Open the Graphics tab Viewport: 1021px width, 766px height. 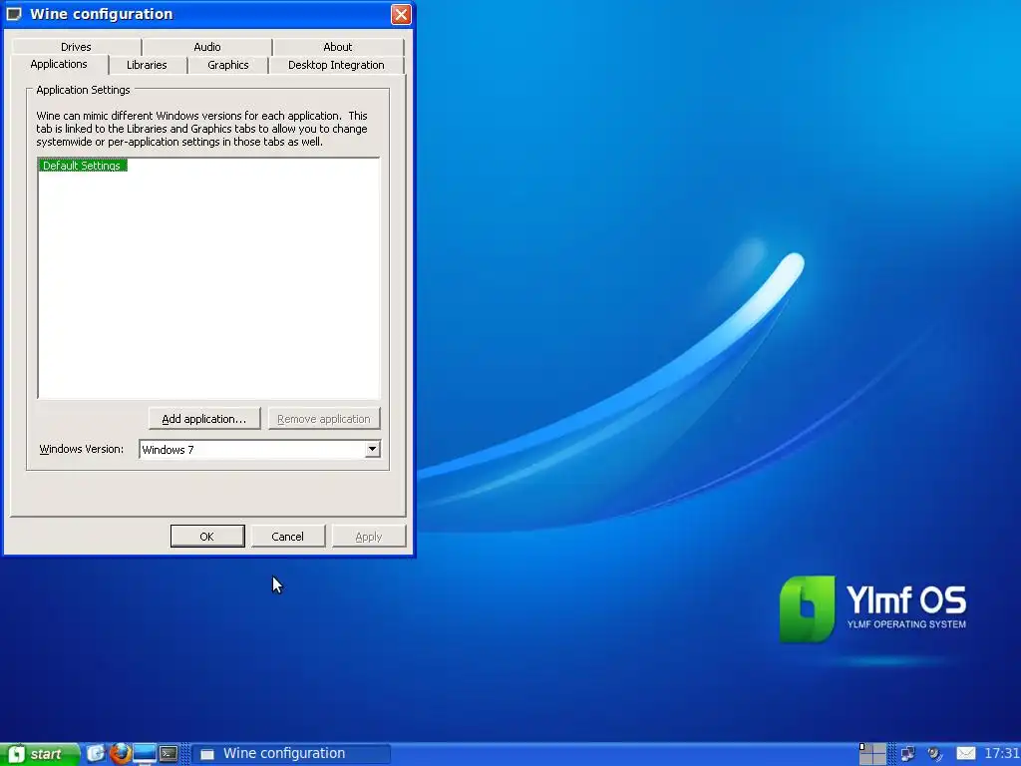coord(228,65)
